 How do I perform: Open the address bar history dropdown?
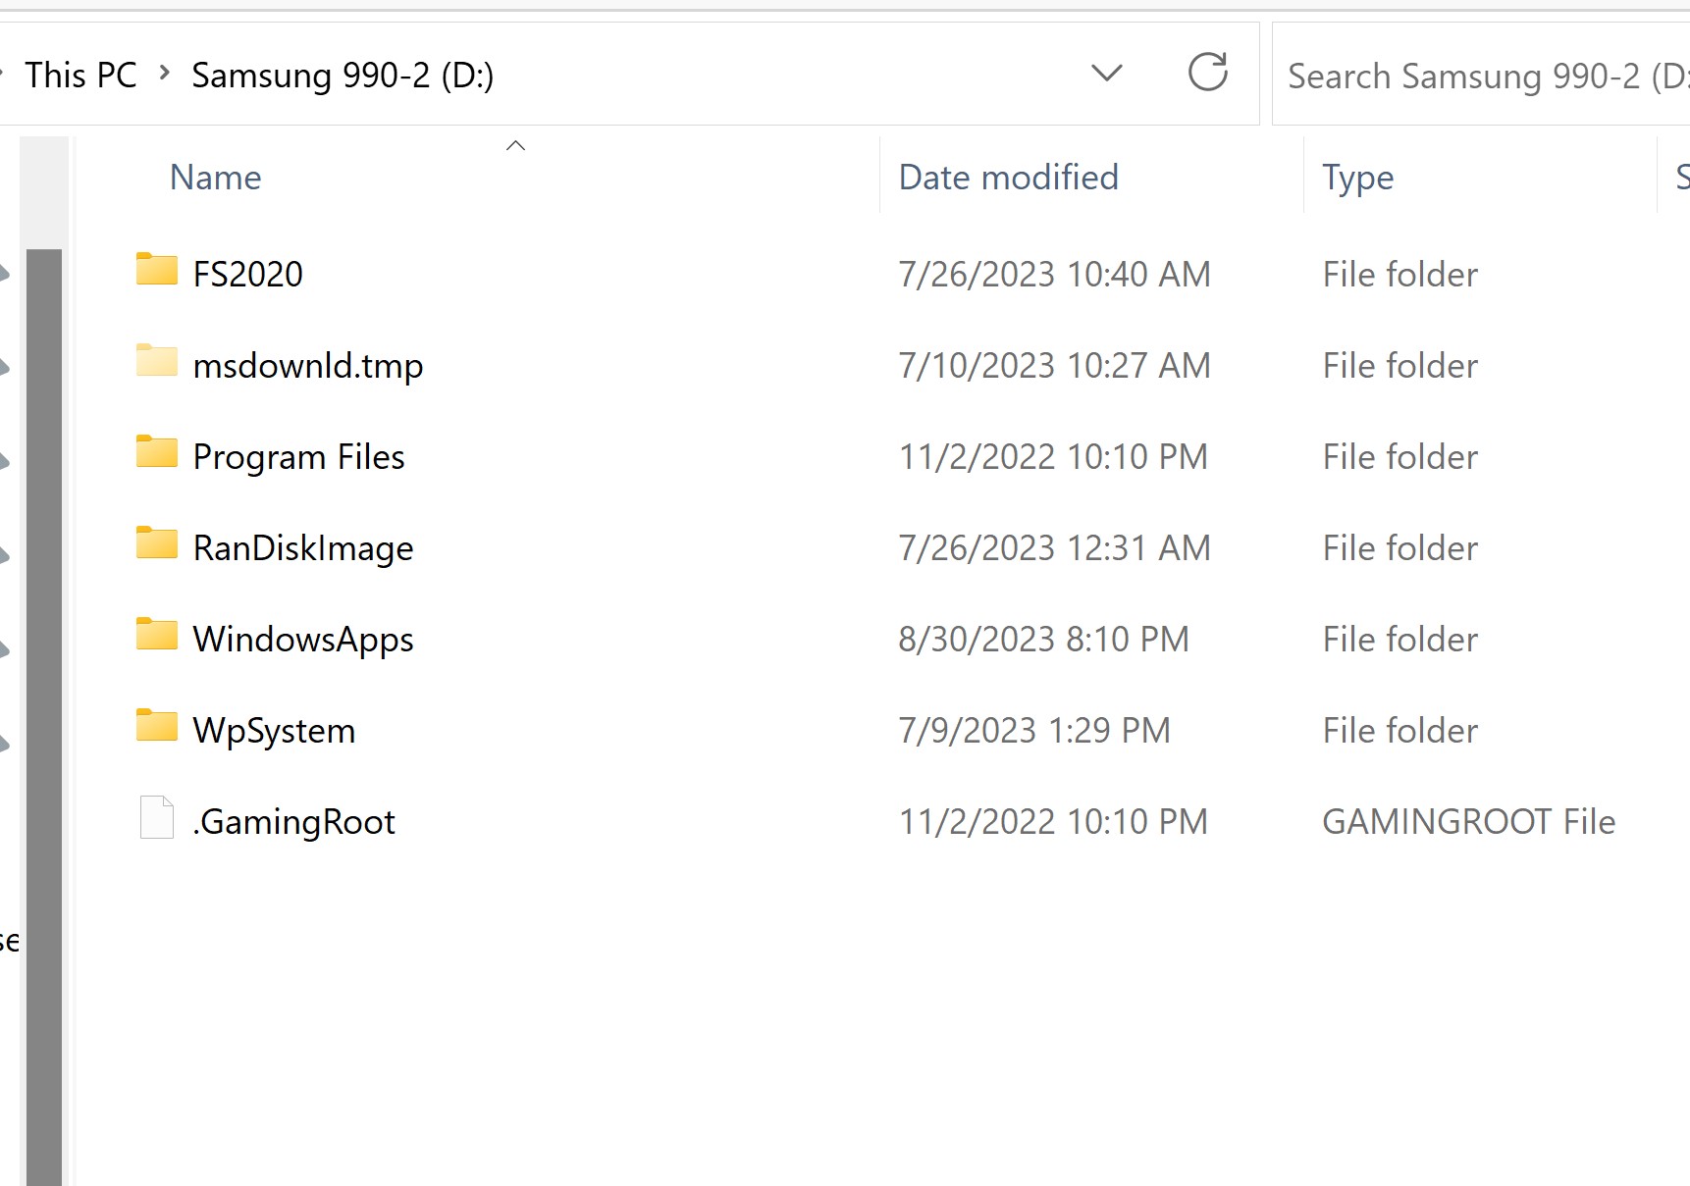[1106, 74]
